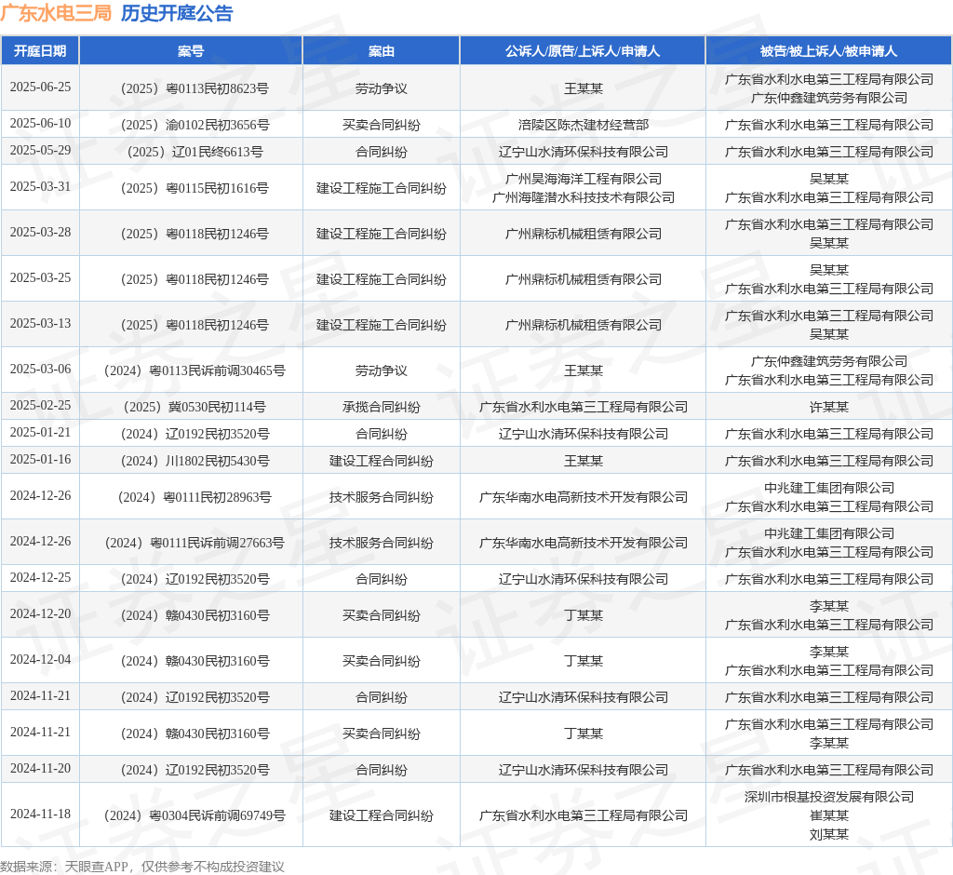Viewport: 953px width, 875px height.
Task: Click date cell 2024-12-25
Action: (40, 578)
